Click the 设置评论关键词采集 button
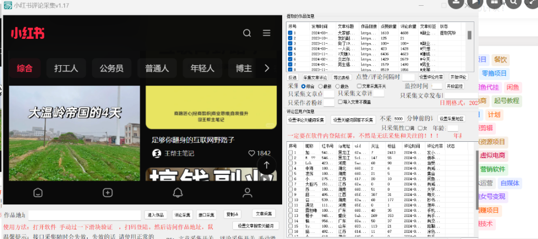Image resolution: width=538 pixels, height=239 pixels. [306, 120]
